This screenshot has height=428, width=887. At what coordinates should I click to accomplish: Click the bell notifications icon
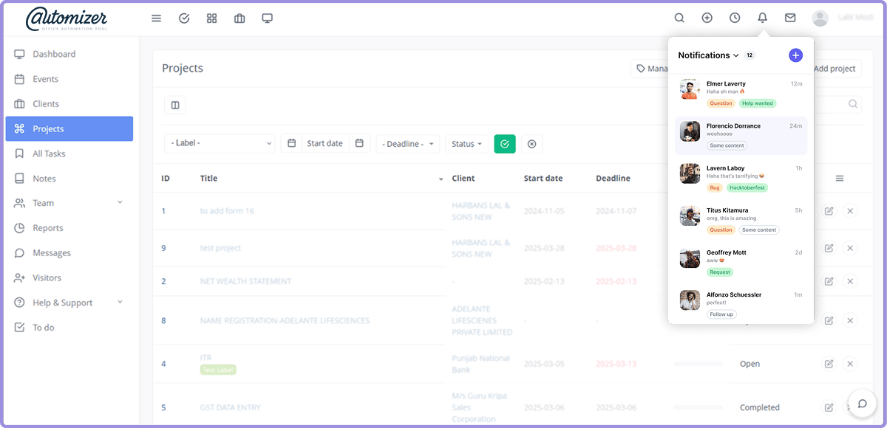762,18
